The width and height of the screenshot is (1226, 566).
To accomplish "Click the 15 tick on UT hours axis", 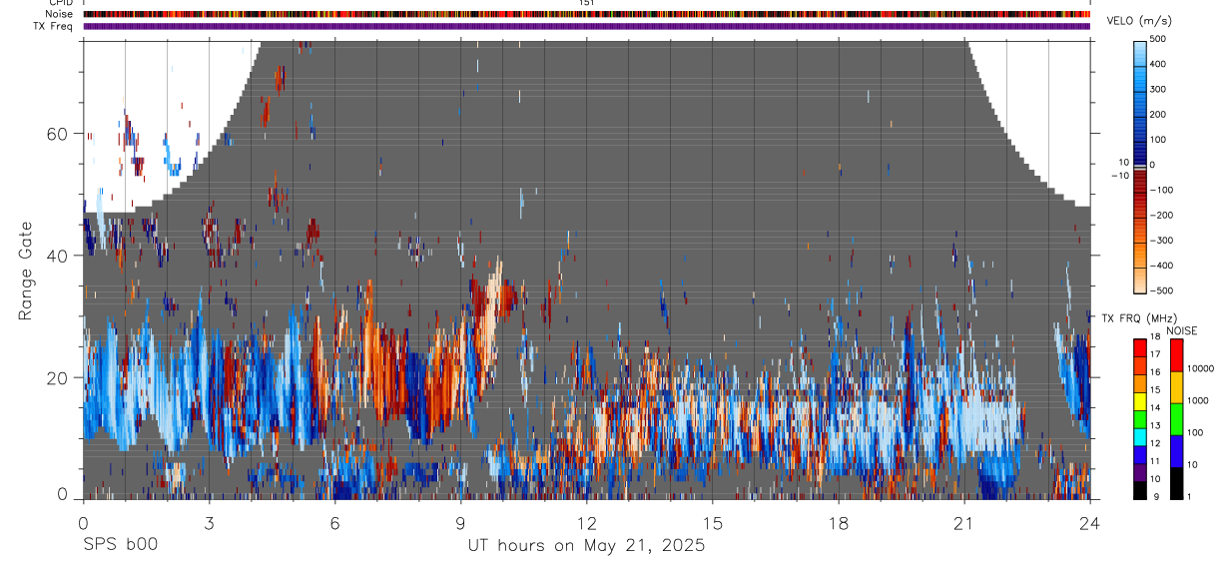I will pyautogui.click(x=713, y=523).
